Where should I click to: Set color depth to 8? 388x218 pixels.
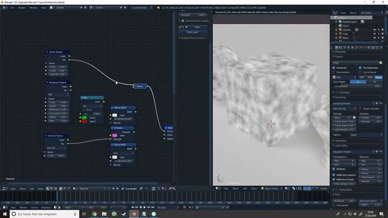point(358,82)
